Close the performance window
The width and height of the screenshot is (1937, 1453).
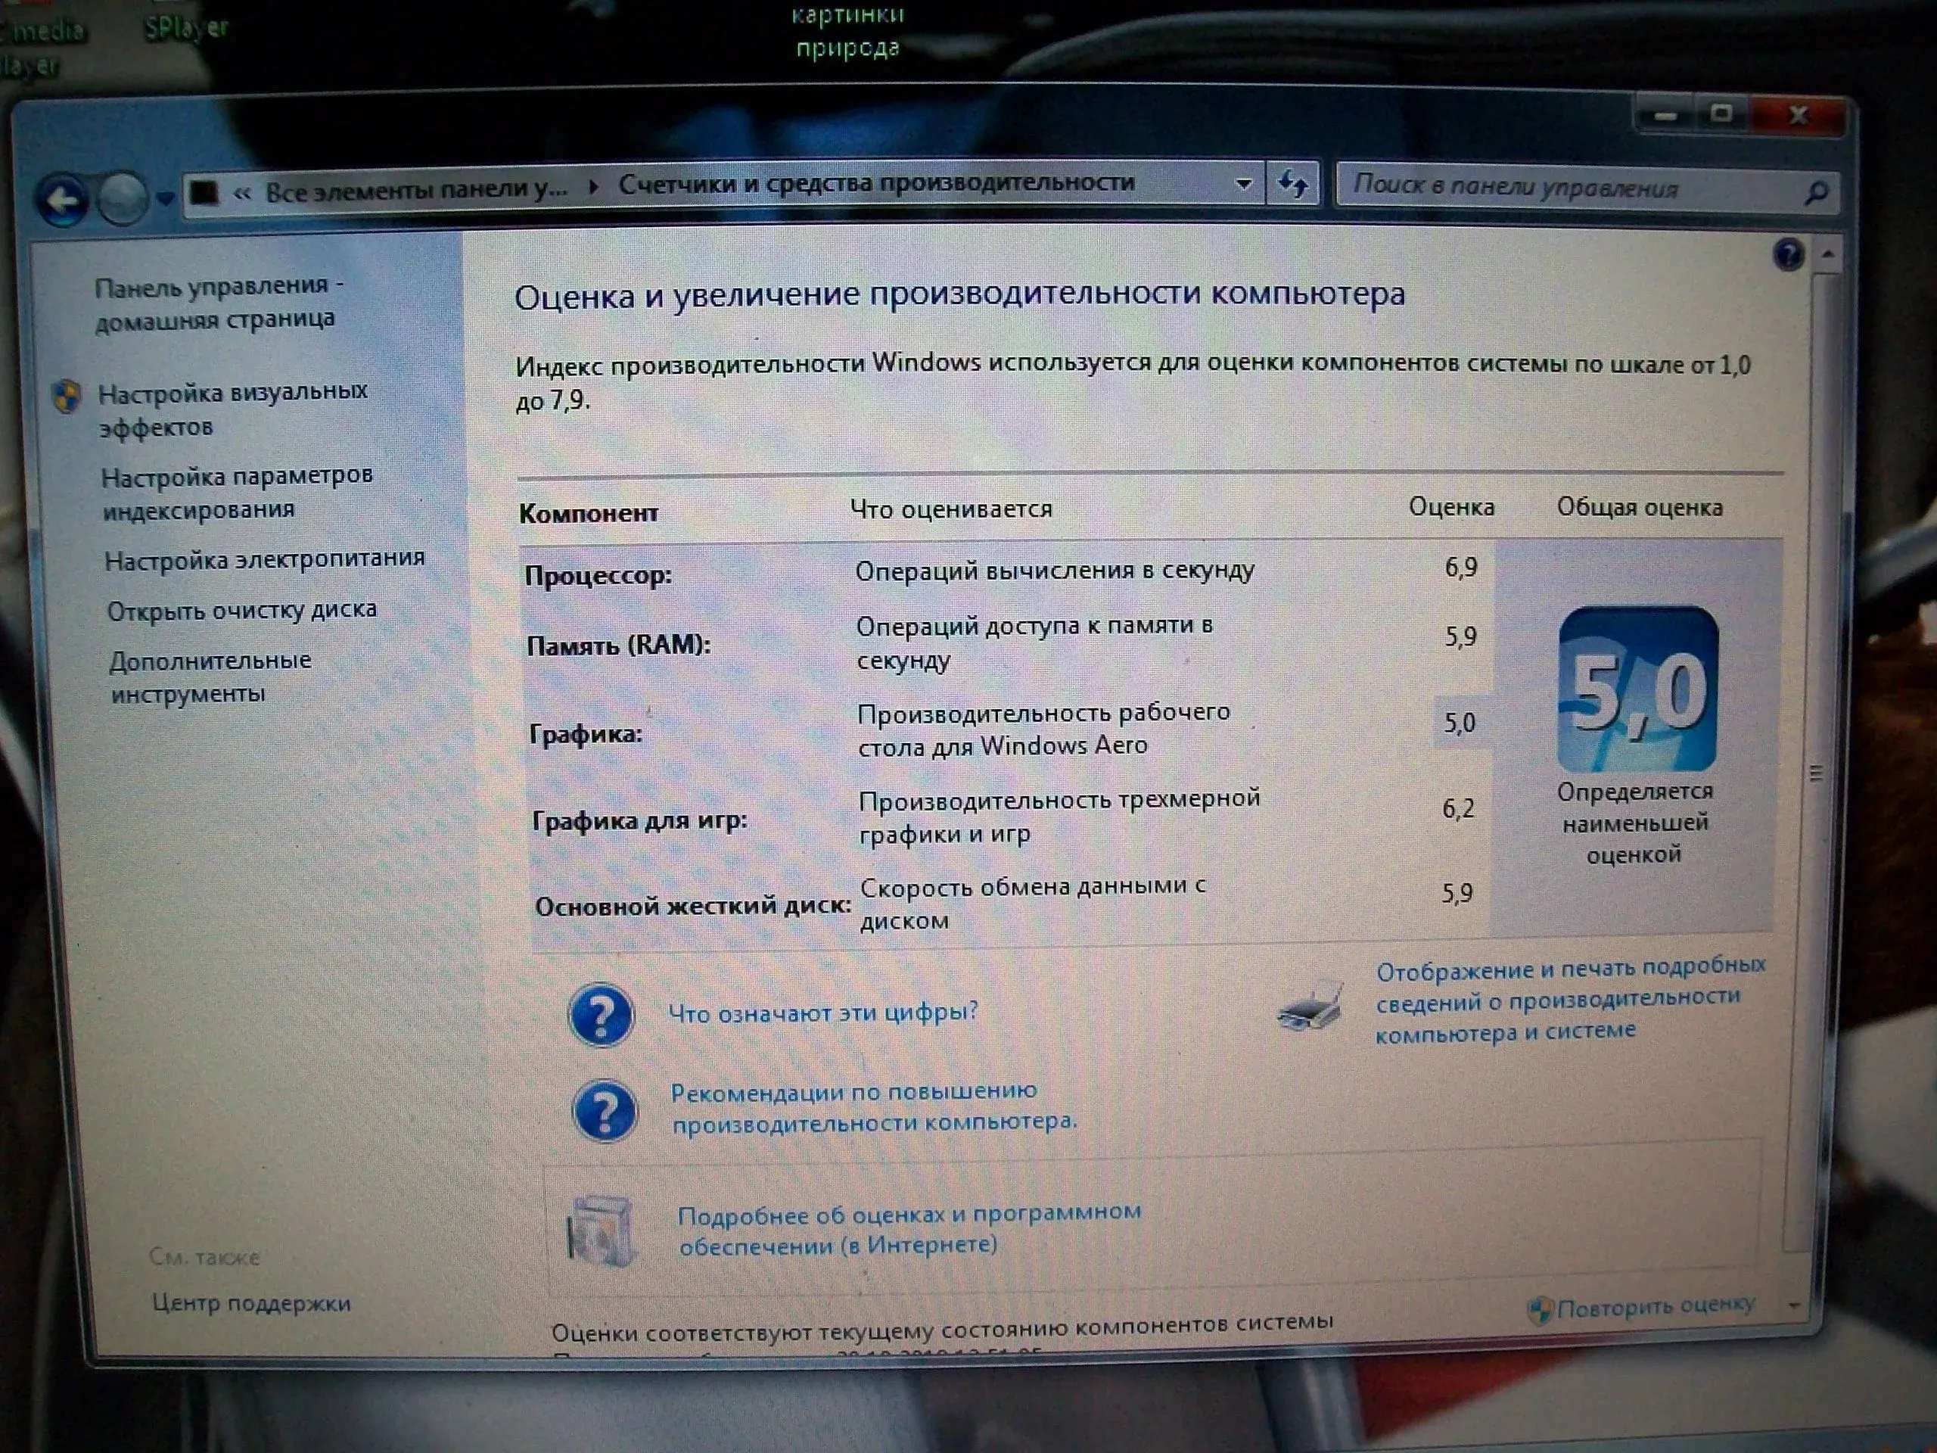click(1798, 115)
